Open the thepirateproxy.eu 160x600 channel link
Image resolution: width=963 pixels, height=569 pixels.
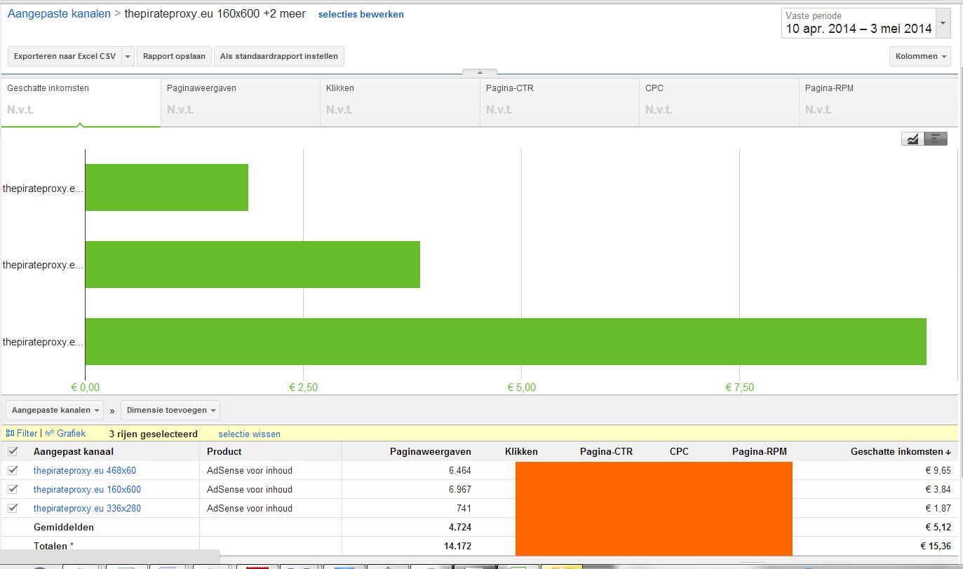coord(87,489)
